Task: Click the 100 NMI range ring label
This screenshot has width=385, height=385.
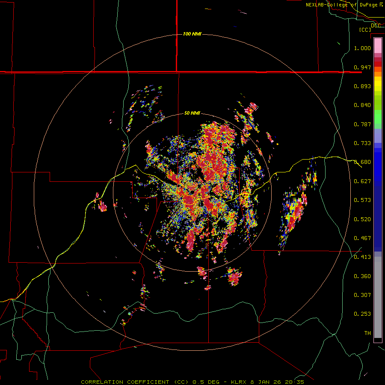Action: [x=192, y=34]
